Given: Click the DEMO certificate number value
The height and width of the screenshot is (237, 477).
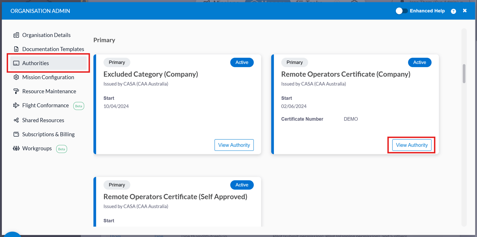Looking at the screenshot, I should tap(350, 119).
